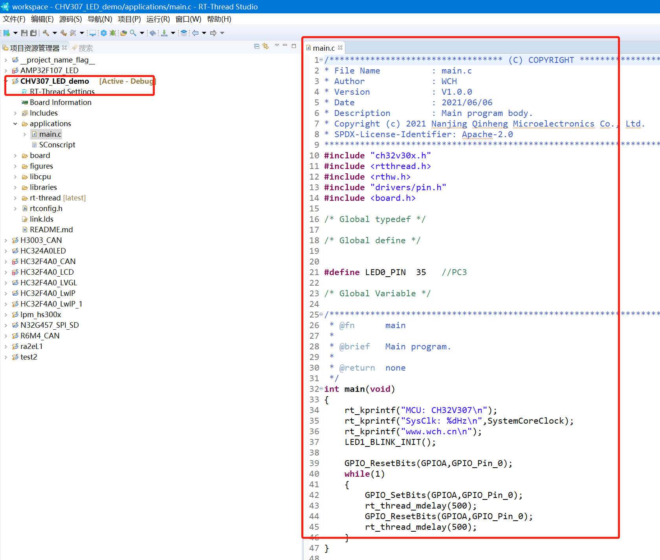Open the 帮助(H) menu

point(219,19)
